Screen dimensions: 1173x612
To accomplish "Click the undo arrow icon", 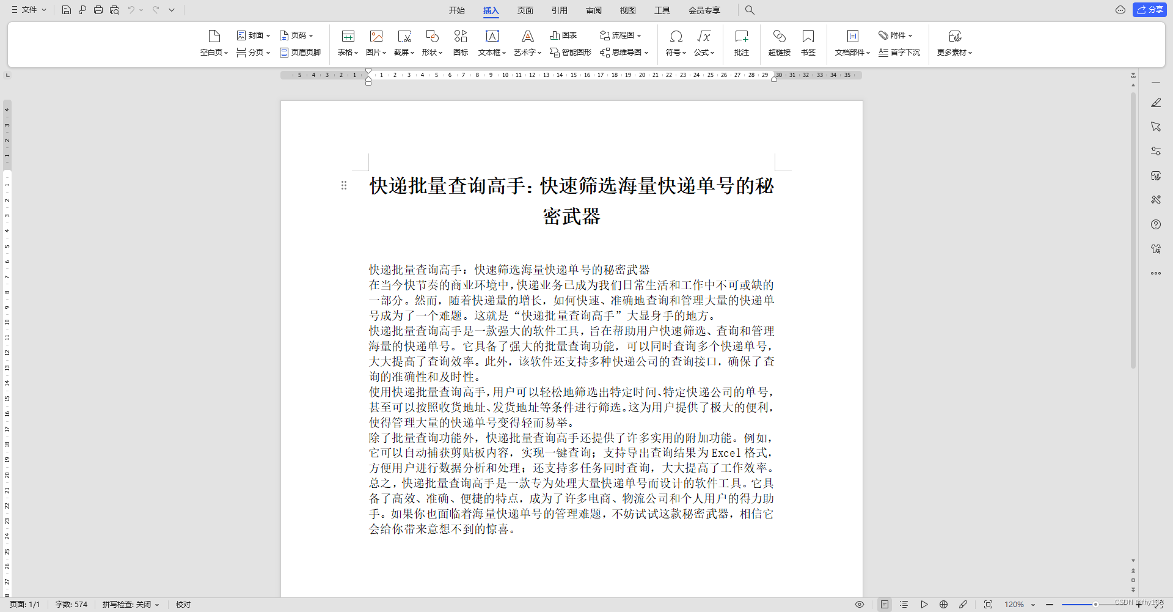I will pyautogui.click(x=131, y=10).
